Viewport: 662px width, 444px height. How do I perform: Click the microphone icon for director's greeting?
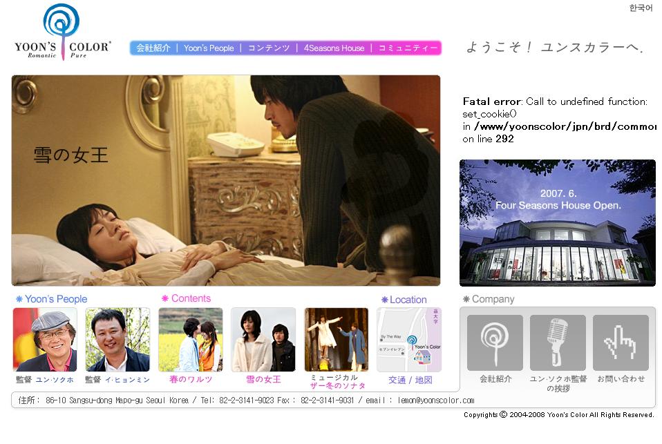pyautogui.click(x=558, y=342)
